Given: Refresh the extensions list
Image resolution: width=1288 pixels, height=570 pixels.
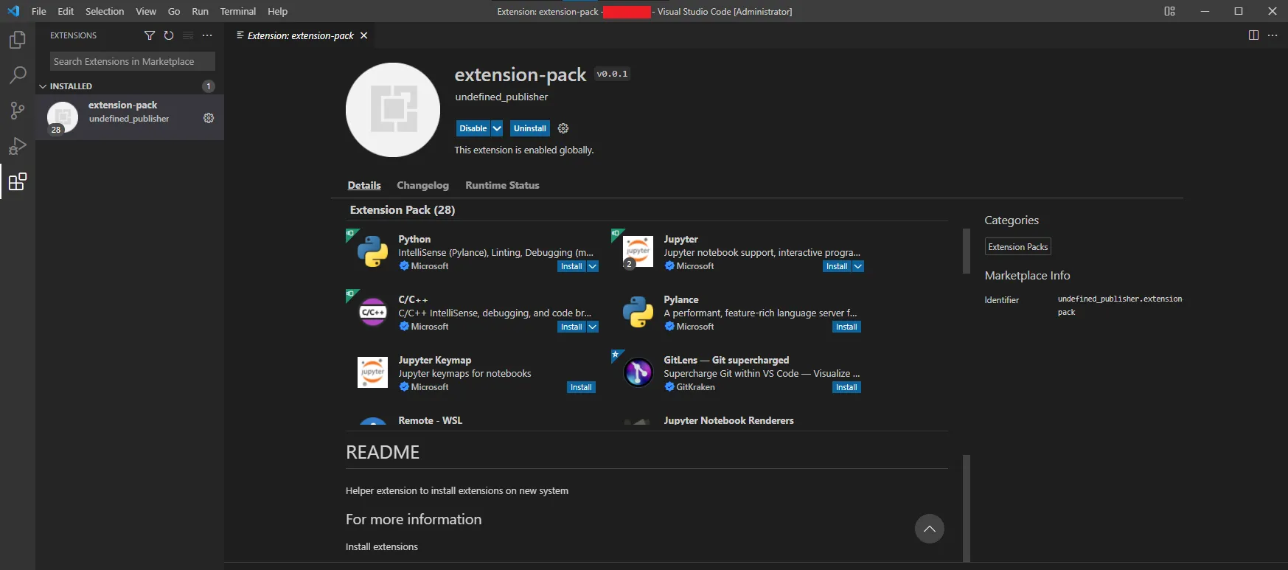Looking at the screenshot, I should click(x=169, y=35).
